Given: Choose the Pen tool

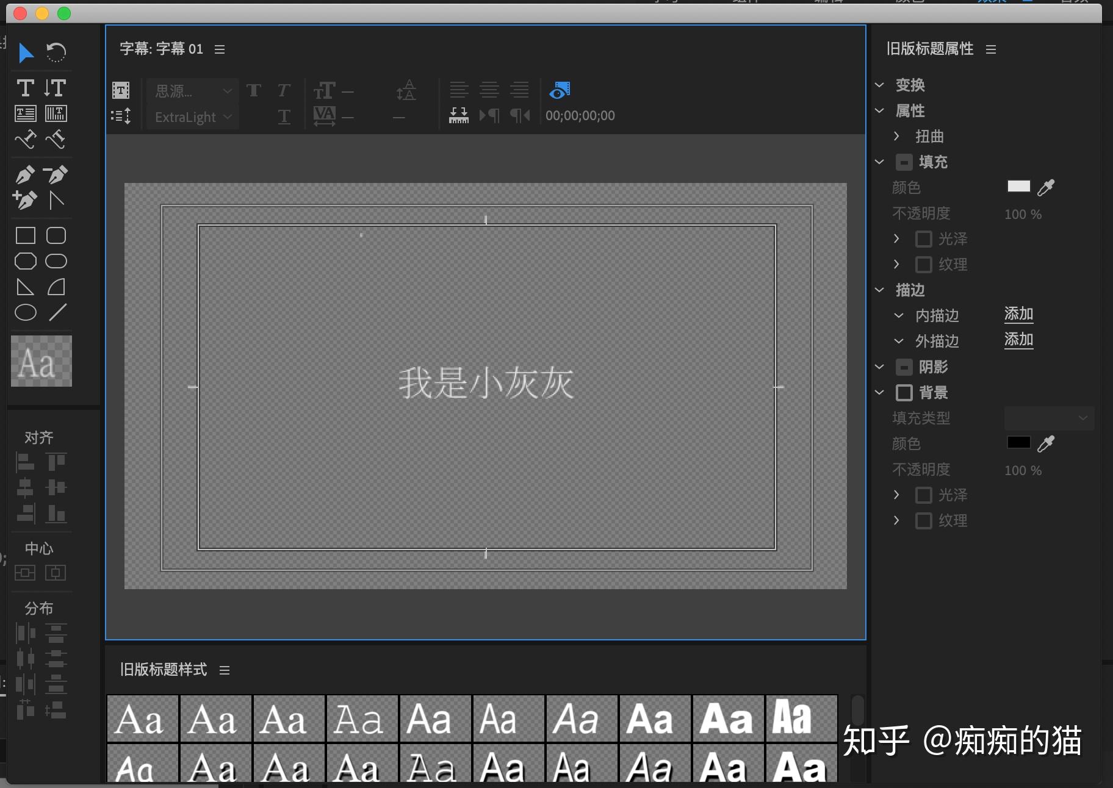Looking at the screenshot, I should point(25,175).
